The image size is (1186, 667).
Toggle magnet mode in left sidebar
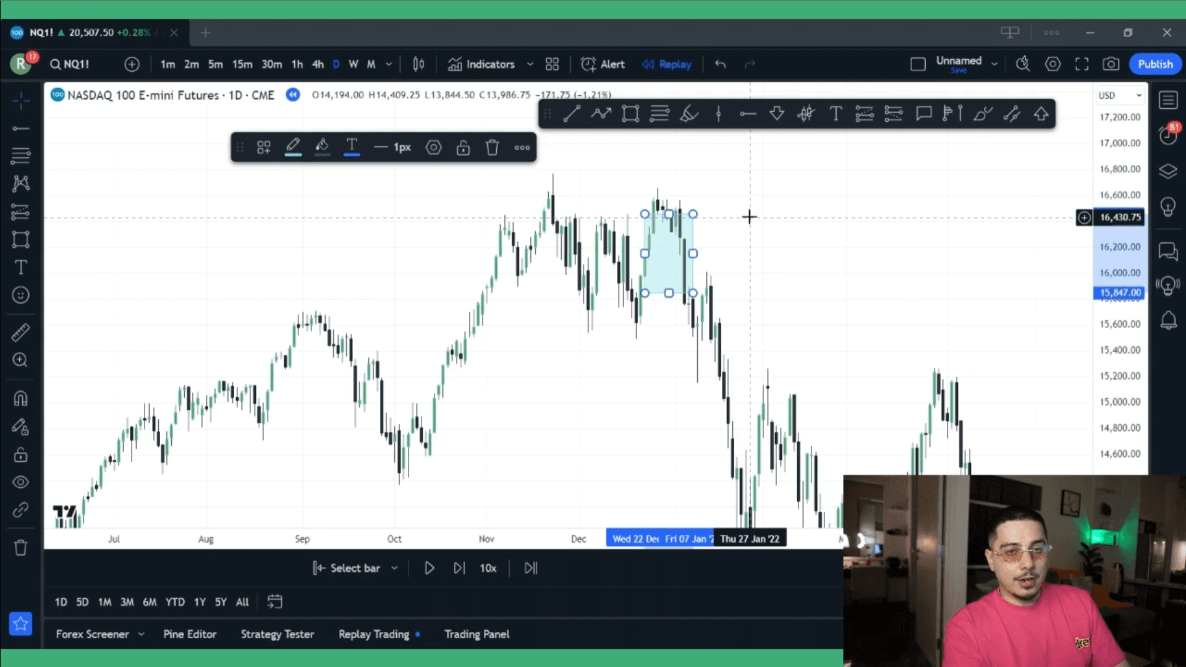click(x=20, y=398)
